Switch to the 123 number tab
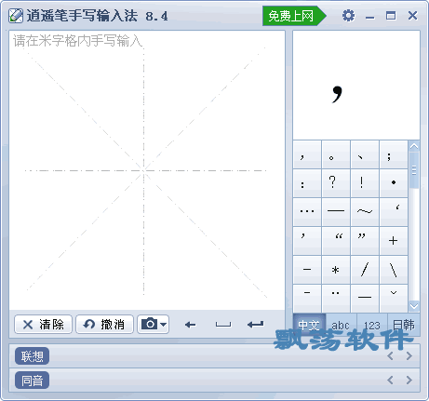 click(372, 326)
